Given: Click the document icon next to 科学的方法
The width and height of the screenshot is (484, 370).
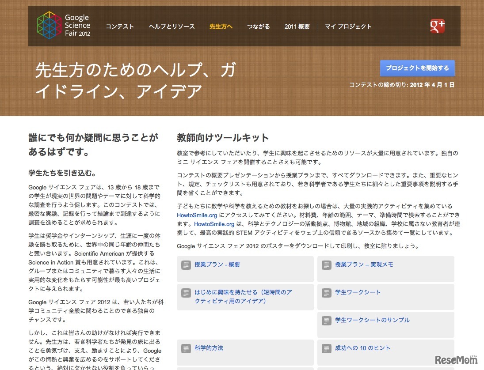Looking at the screenshot, I should pyautogui.click(x=186, y=348).
